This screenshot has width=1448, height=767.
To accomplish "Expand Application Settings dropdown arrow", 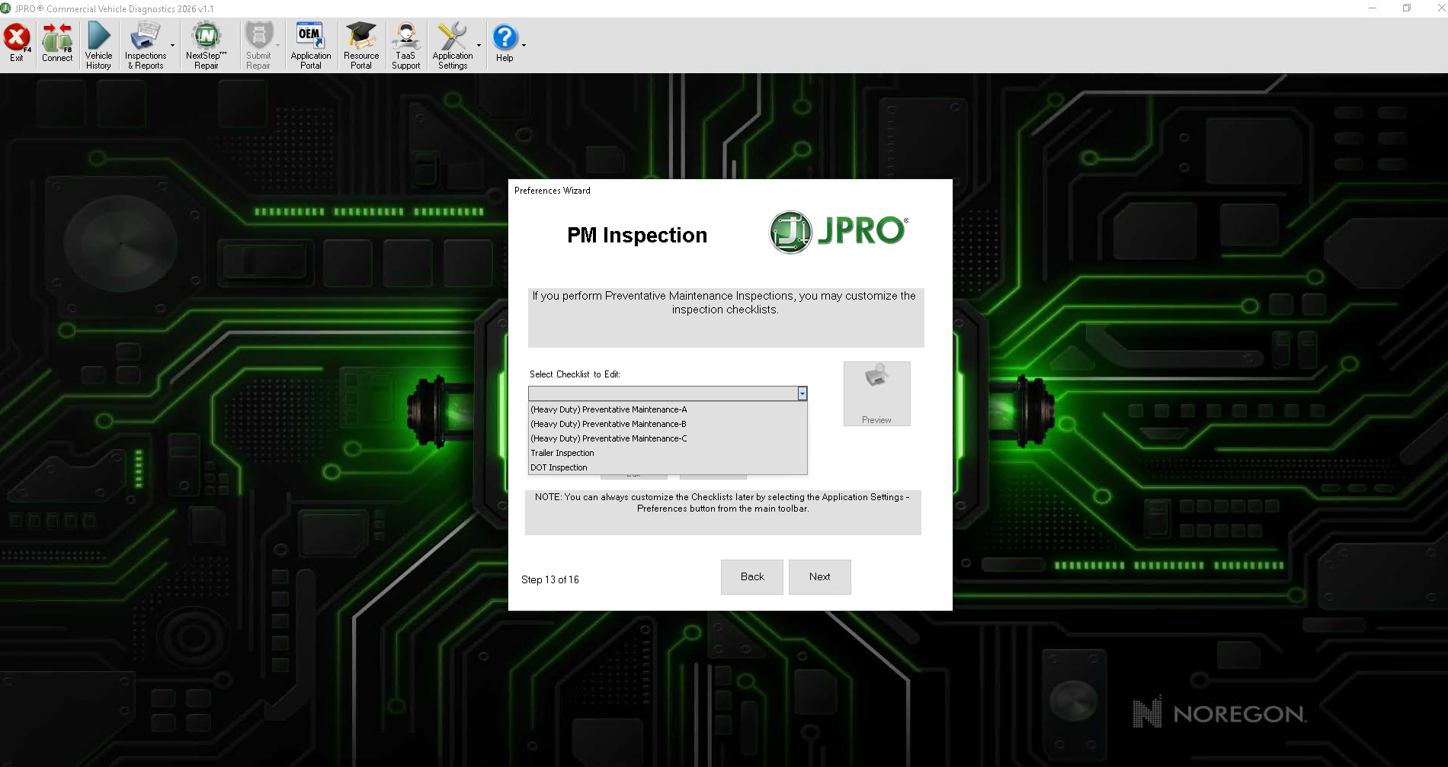I will pyautogui.click(x=479, y=46).
